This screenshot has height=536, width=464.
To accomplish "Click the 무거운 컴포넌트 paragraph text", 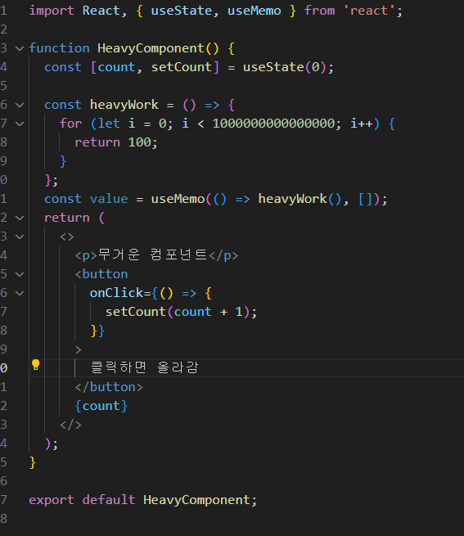I will (x=153, y=254).
